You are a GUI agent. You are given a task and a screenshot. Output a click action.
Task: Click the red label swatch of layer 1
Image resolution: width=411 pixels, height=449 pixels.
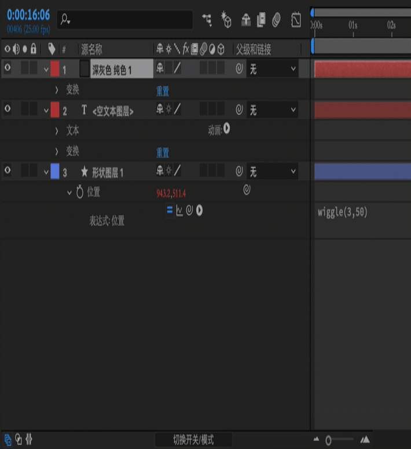55,68
